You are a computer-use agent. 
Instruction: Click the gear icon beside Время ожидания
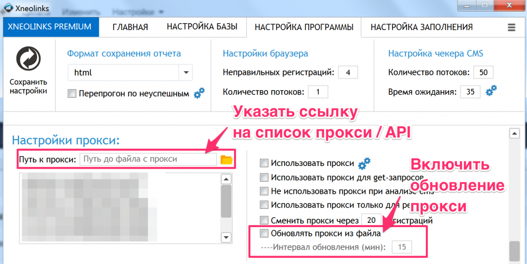pos(491,90)
